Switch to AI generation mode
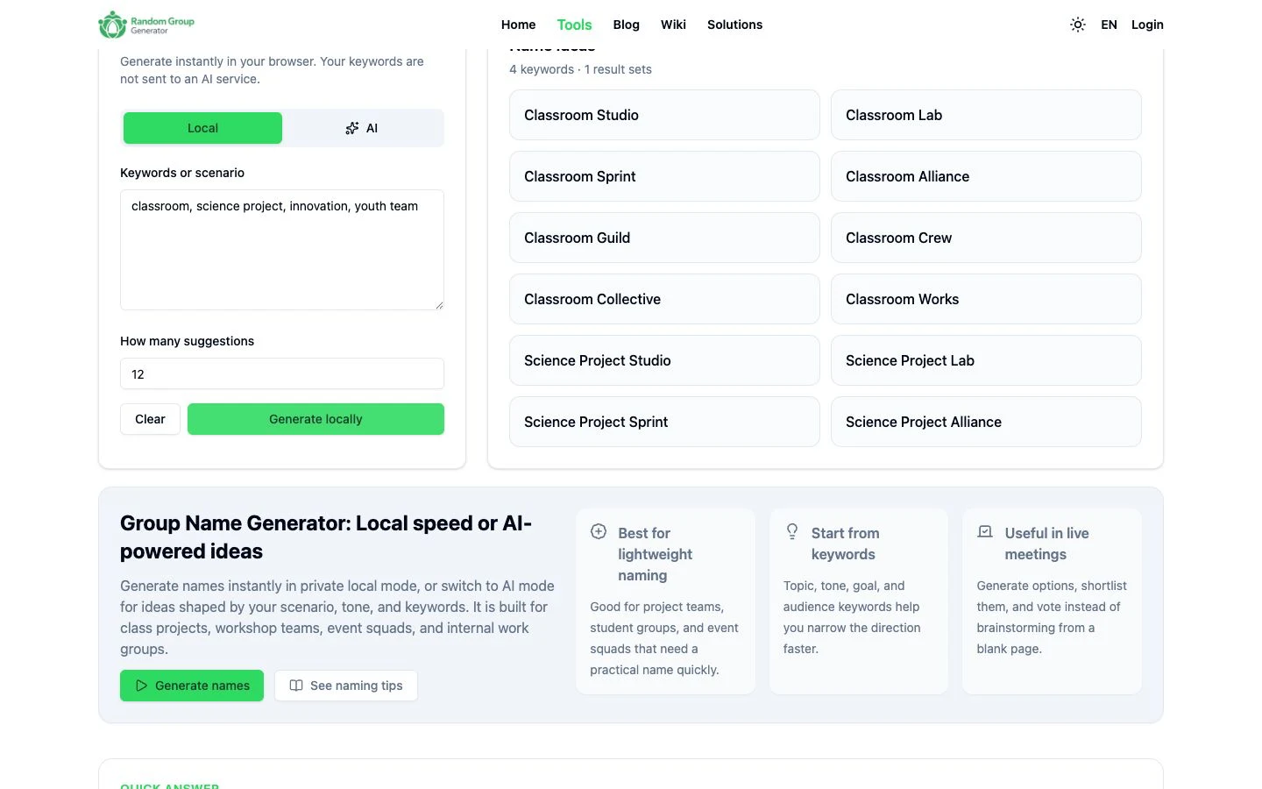The image size is (1262, 789). (361, 128)
